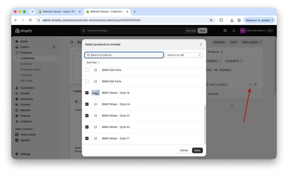Open Inventory in the sidebar
This screenshot has height=174, width=288.
tap(26, 64)
